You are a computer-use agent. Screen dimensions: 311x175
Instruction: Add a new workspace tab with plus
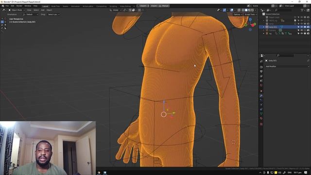pyautogui.click(x=134, y=6)
